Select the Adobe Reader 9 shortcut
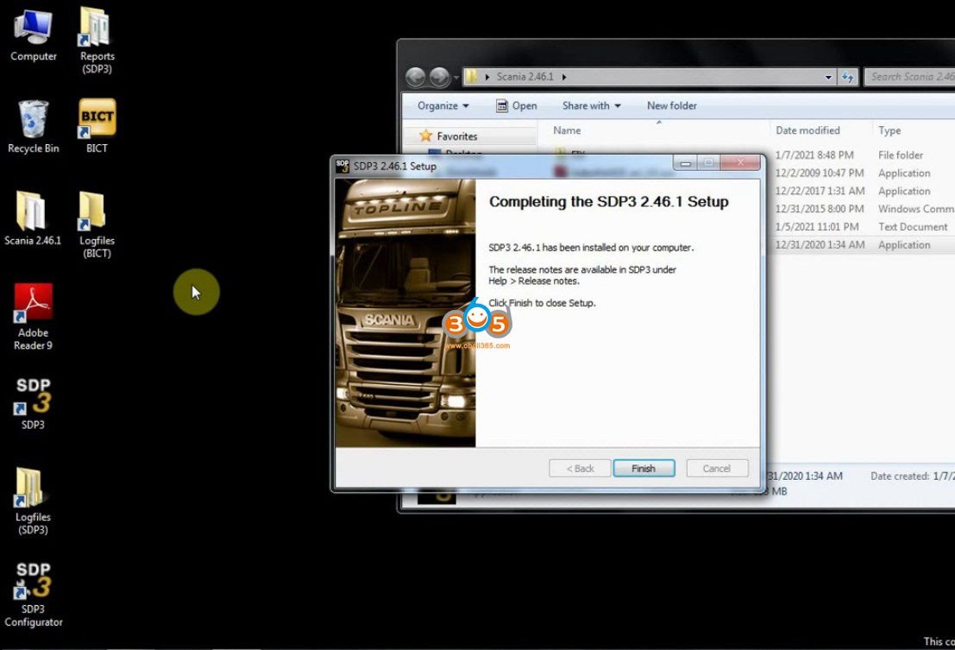955x650 pixels. pyautogui.click(x=33, y=317)
